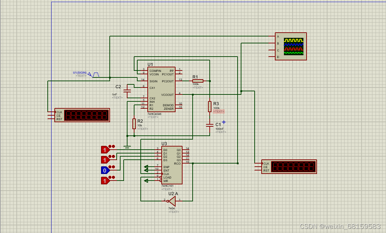386x233 pixels.
Task: Click the U3 reference label
Action: coord(164,143)
